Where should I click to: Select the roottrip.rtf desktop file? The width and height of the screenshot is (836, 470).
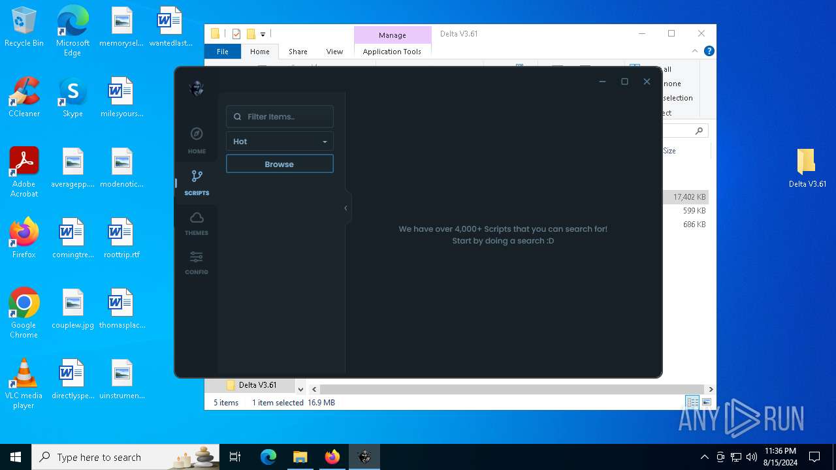point(121,238)
